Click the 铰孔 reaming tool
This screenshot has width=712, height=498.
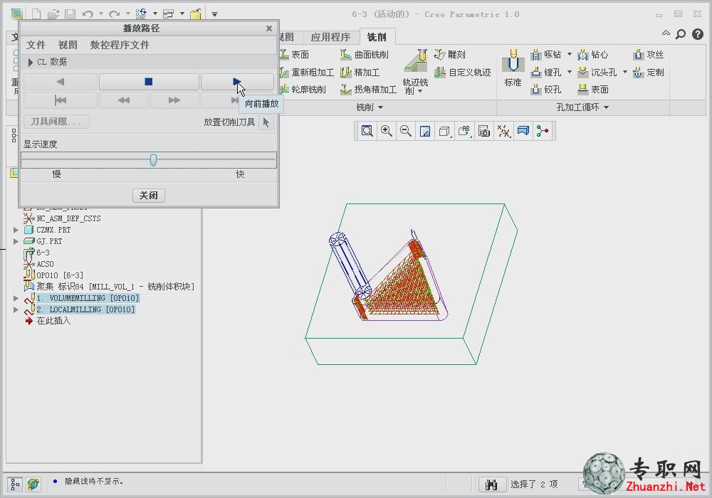[x=546, y=90]
